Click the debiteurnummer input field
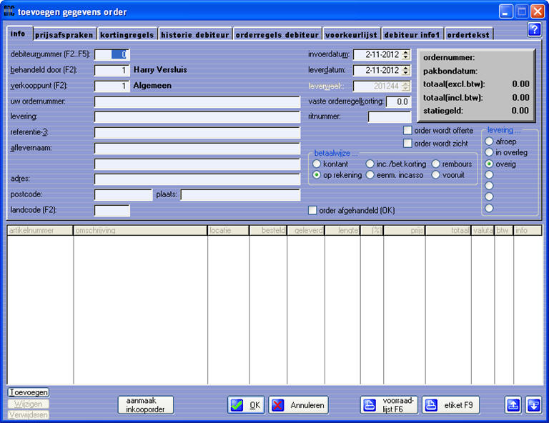Screen dimensions: 549x423 112,54
